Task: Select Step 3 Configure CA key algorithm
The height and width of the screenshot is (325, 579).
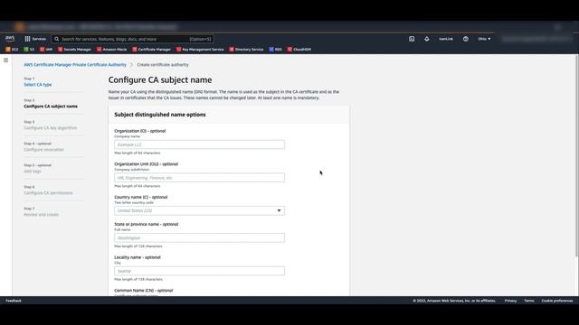Action: (x=51, y=128)
